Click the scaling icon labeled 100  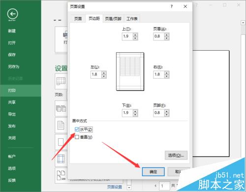(61, 175)
